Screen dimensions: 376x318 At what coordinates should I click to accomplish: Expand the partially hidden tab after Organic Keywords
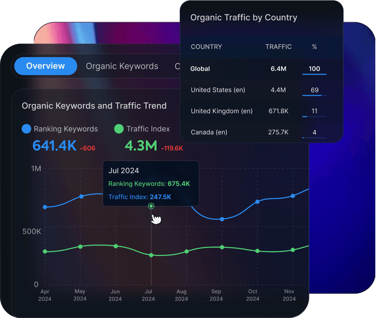pos(178,66)
